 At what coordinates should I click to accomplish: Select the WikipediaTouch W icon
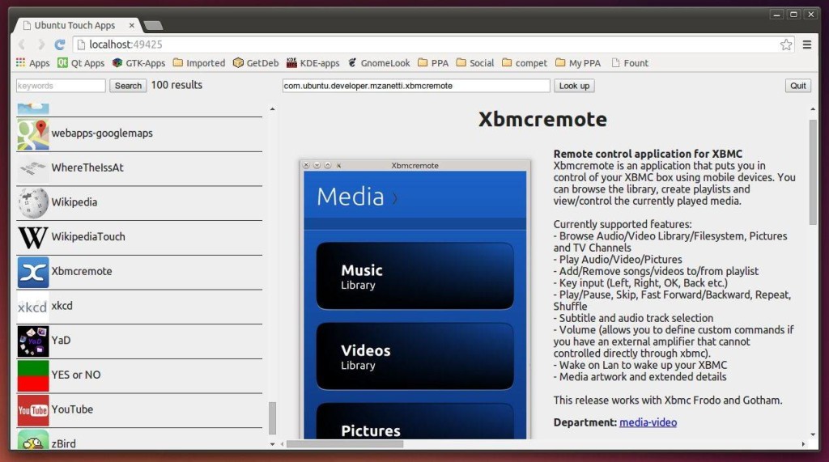[x=32, y=238]
